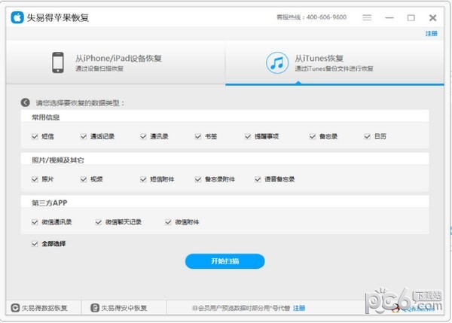452x323 pixels.
Task: Click the 注册 link in status bar
Action: click(299, 308)
